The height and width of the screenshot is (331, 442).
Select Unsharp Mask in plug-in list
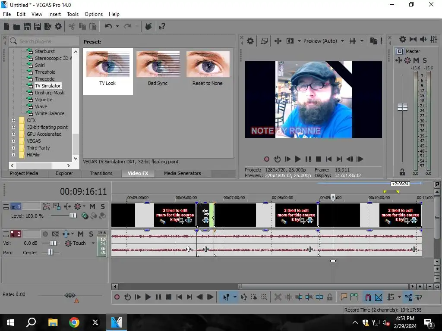[x=50, y=93]
